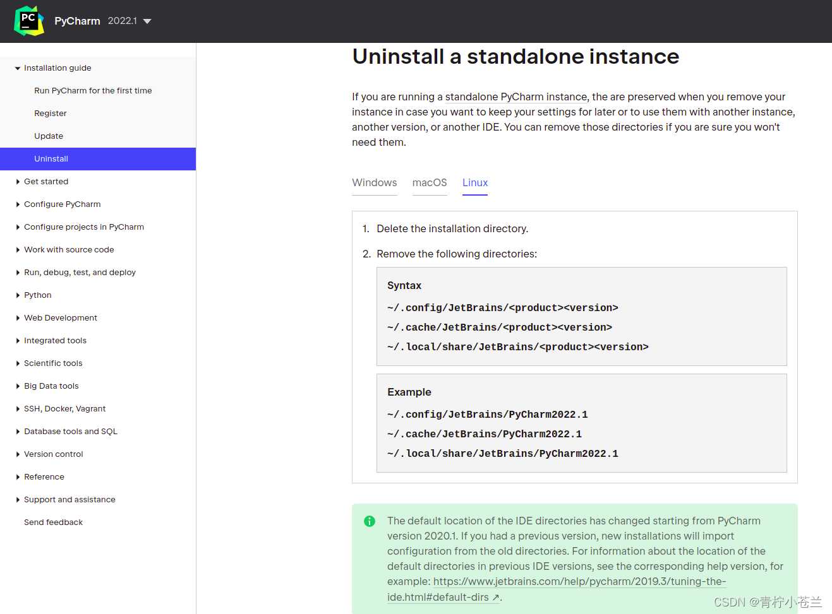The image size is (832, 614).
Task: Open Database tools and SQL section
Action: click(x=71, y=431)
